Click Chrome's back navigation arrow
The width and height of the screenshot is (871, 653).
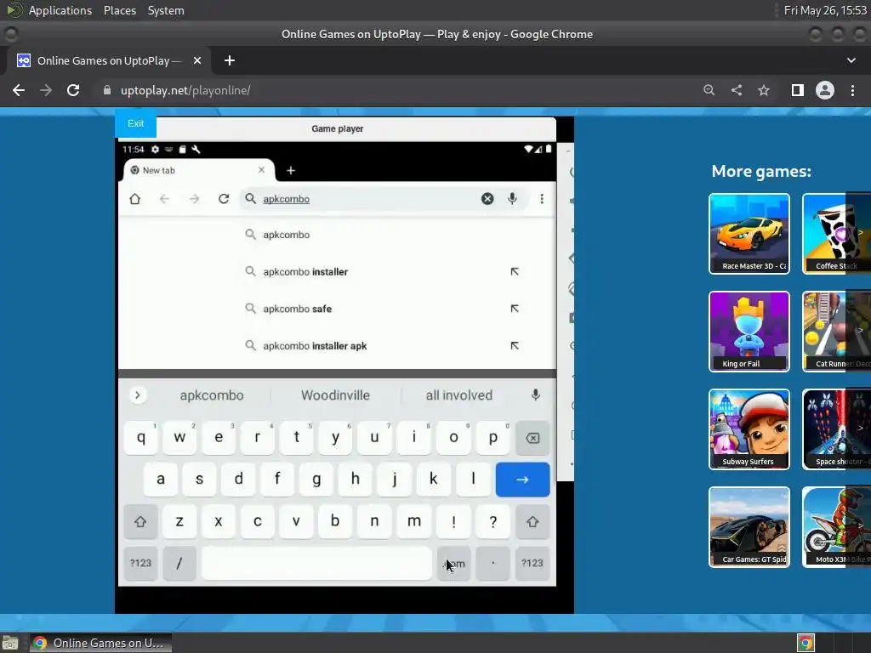coord(19,90)
